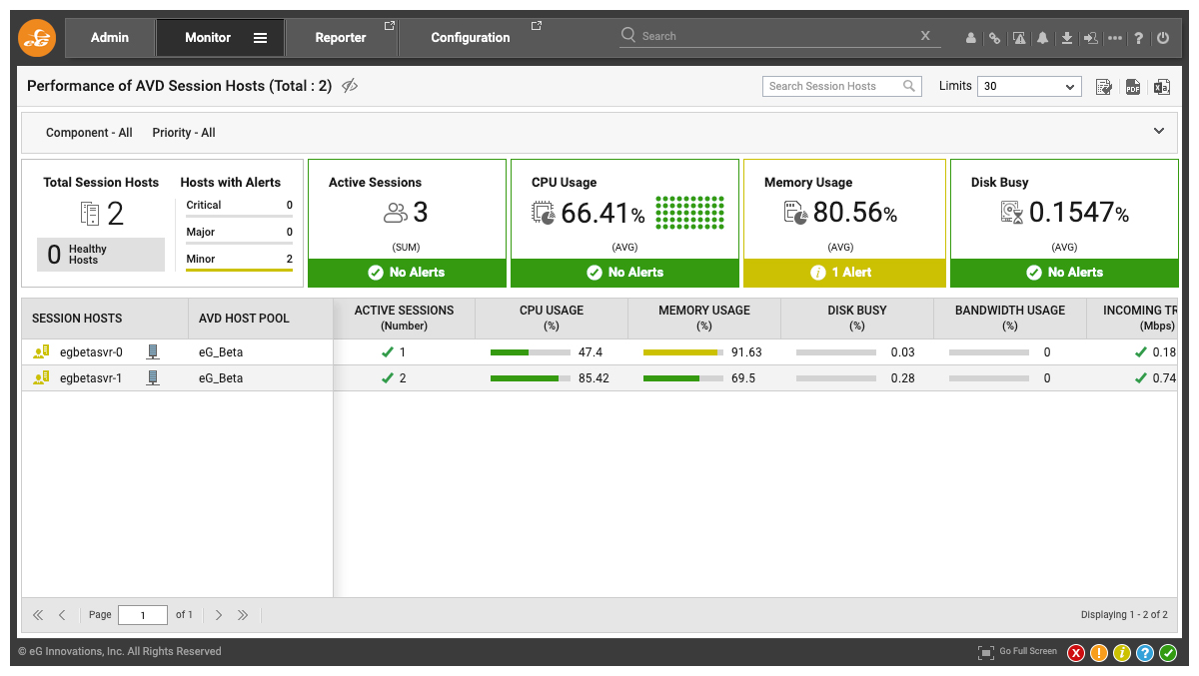Click the No Alerts banner under CPU Usage

624,273
